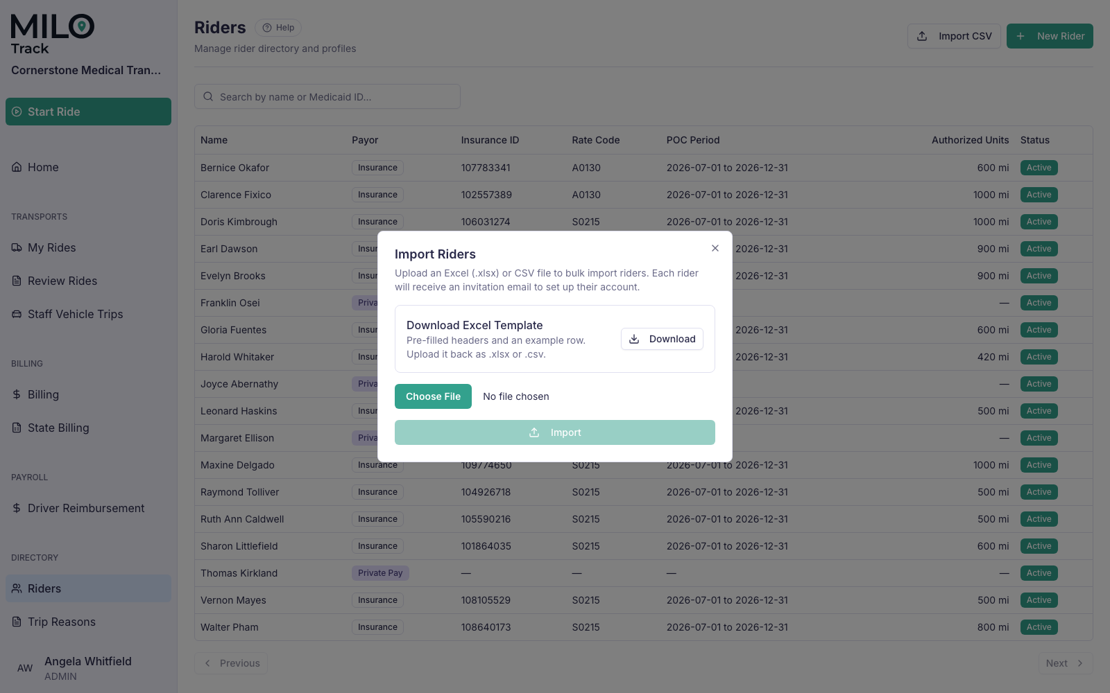Click the My Rides truck icon

(x=17, y=247)
